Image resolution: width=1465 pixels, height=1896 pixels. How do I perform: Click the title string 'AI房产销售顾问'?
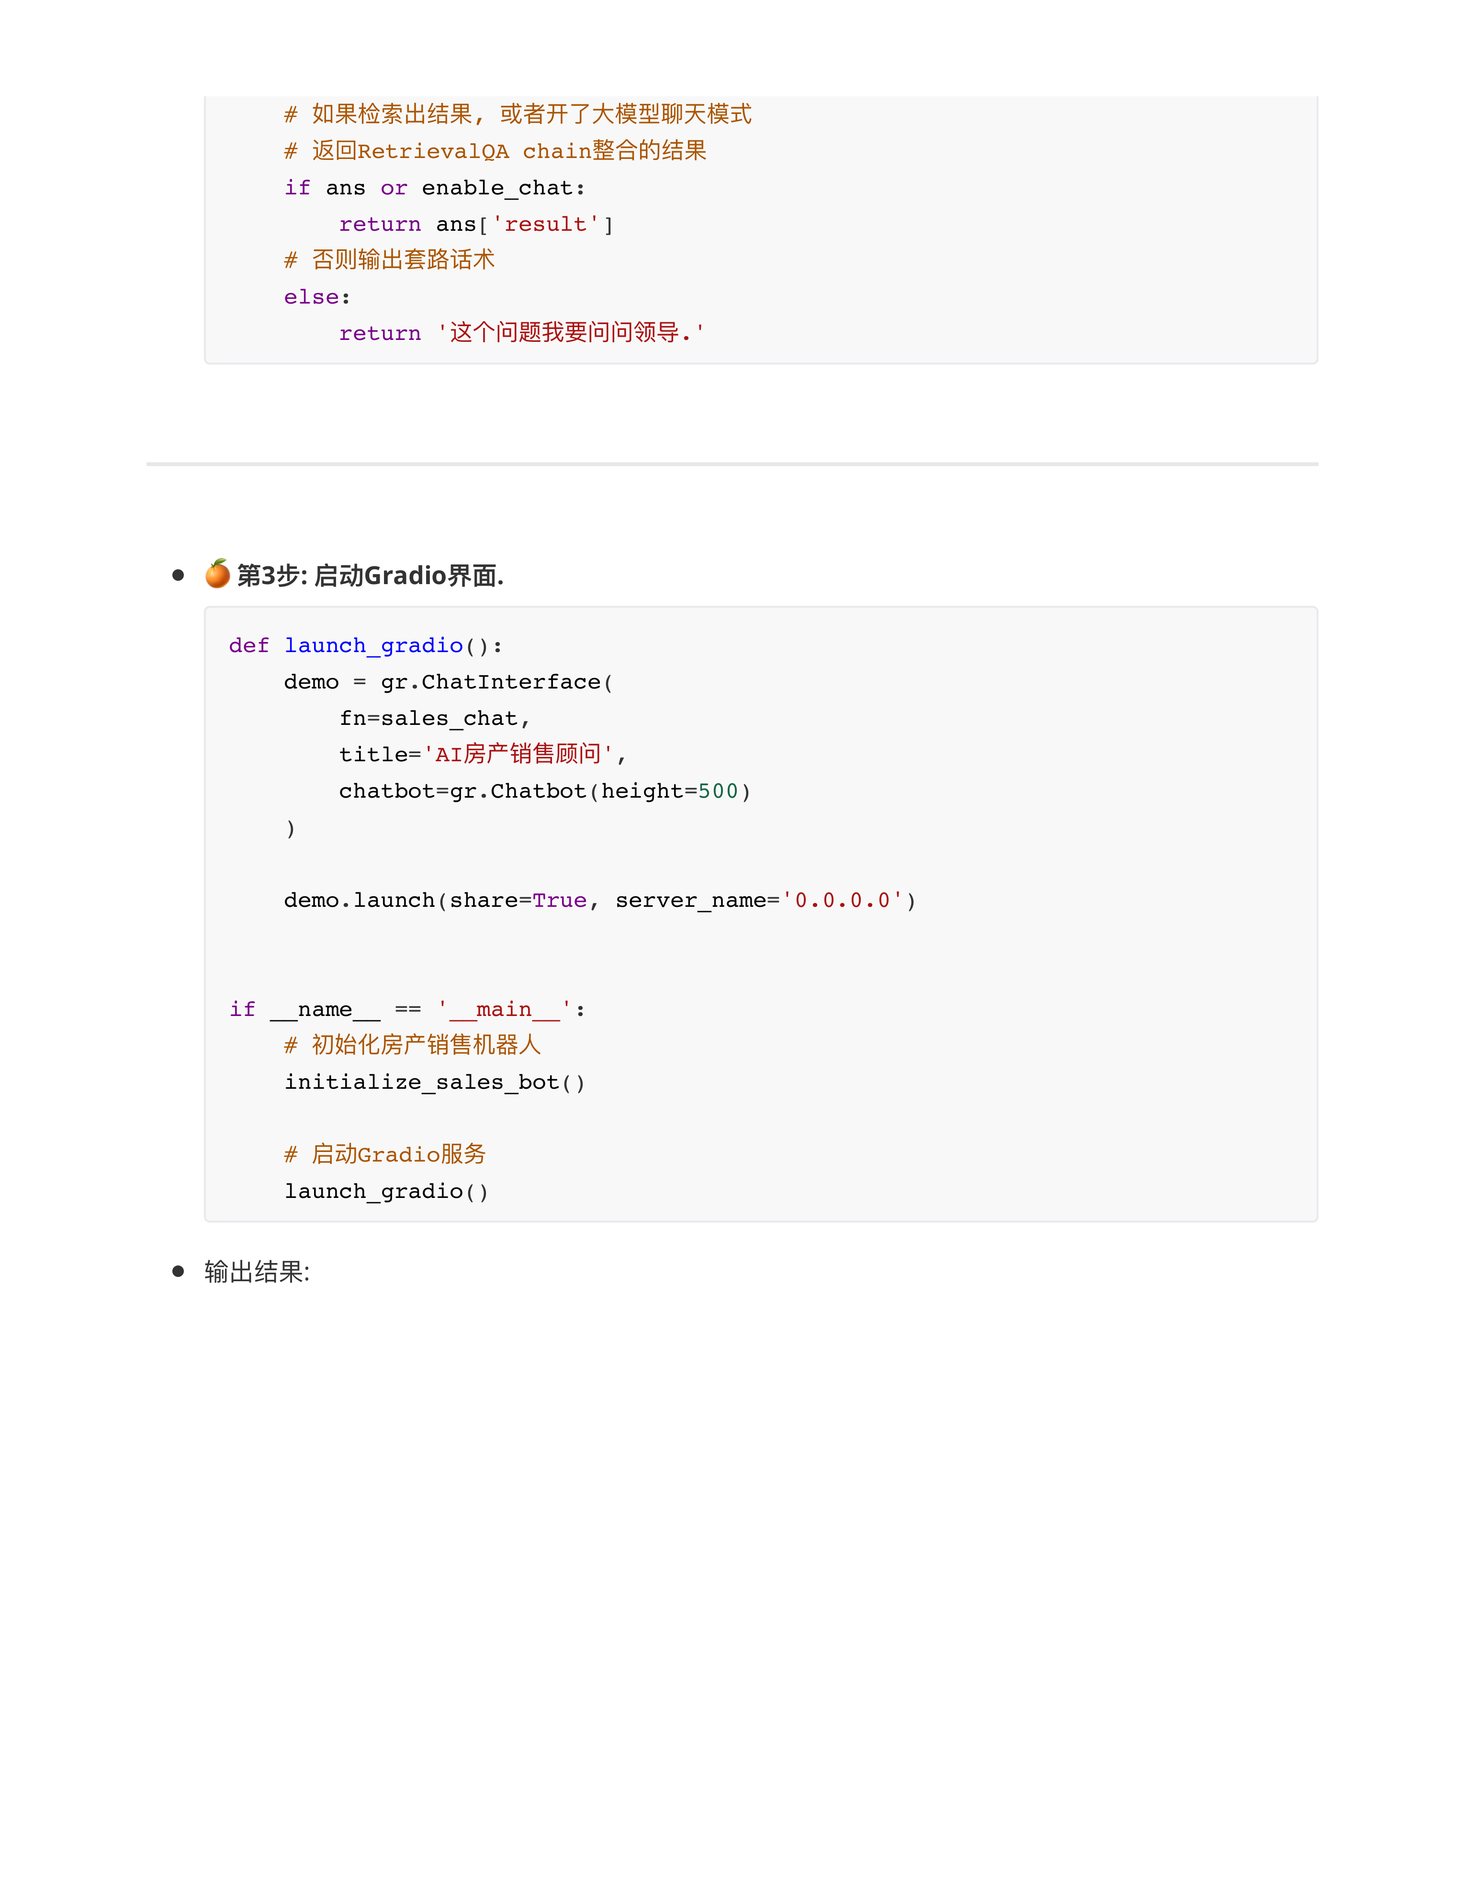(x=518, y=754)
